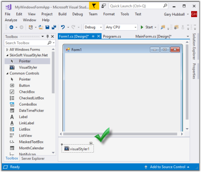
Task: Click the Navigate Forward toolbar icon
Action: point(22,27)
